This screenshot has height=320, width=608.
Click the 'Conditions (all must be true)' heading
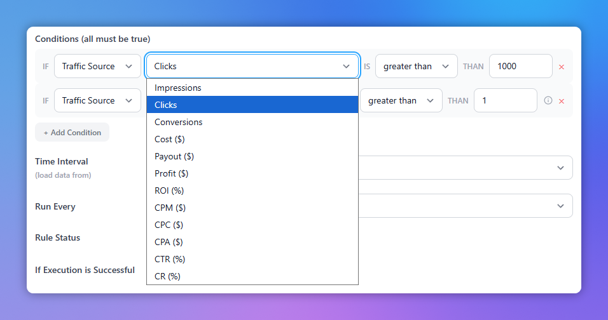click(x=93, y=39)
